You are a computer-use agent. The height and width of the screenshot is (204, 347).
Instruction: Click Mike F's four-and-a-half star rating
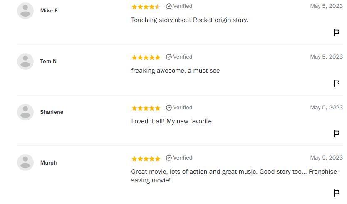click(x=146, y=7)
